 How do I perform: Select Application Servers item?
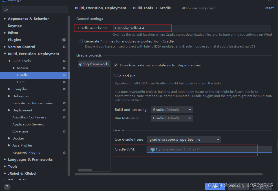click(x=28, y=124)
